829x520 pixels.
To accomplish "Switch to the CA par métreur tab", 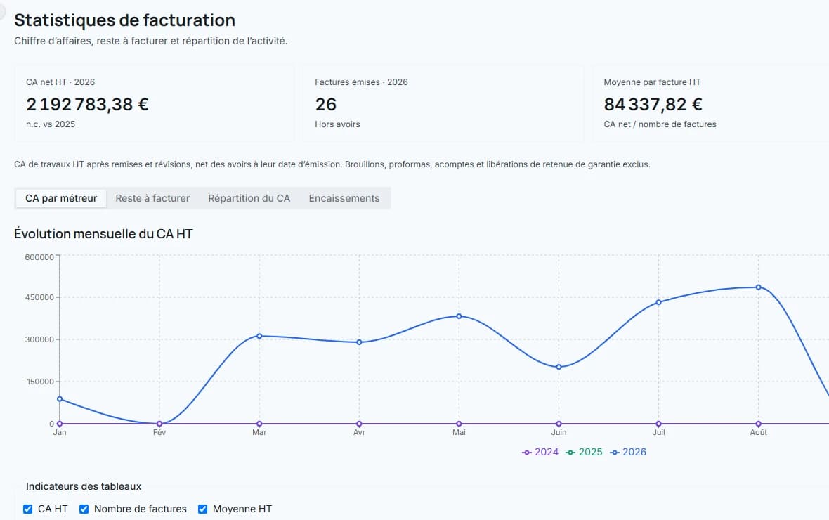I will pyautogui.click(x=61, y=198).
